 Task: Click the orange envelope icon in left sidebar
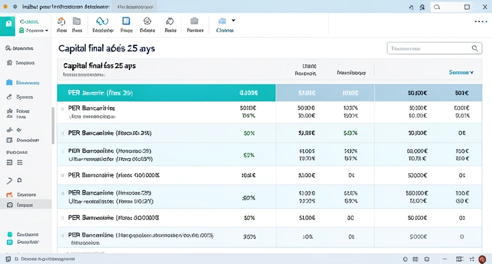coord(9,194)
